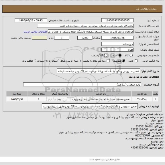This screenshot has width=165, height=165.
Task: Toggle the اسناد خزانه اسلامی payment checkbox
Action: click(108, 61)
